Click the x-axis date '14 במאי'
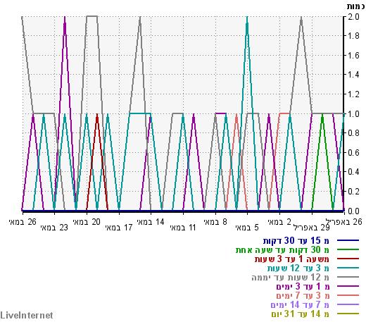Image resolution: width=366 pixels, height=322 pixels. (151, 222)
